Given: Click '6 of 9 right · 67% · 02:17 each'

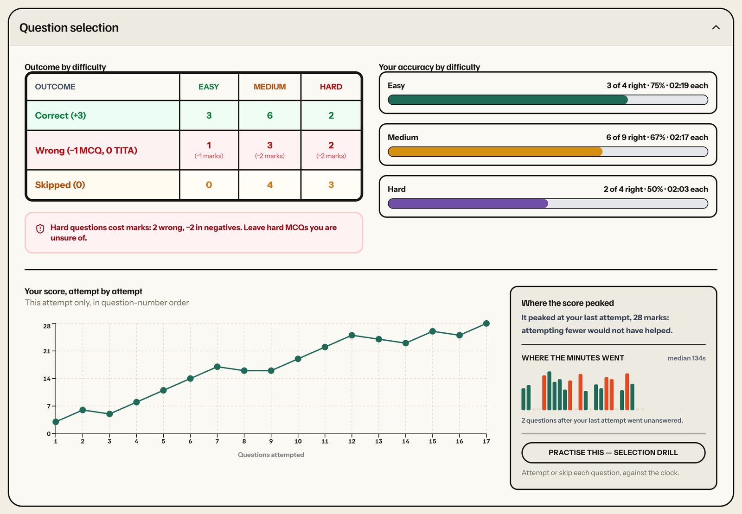Looking at the screenshot, I should click(x=657, y=137).
